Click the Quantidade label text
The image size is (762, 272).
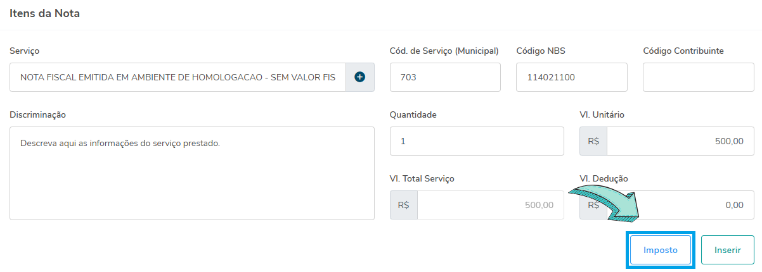(413, 114)
